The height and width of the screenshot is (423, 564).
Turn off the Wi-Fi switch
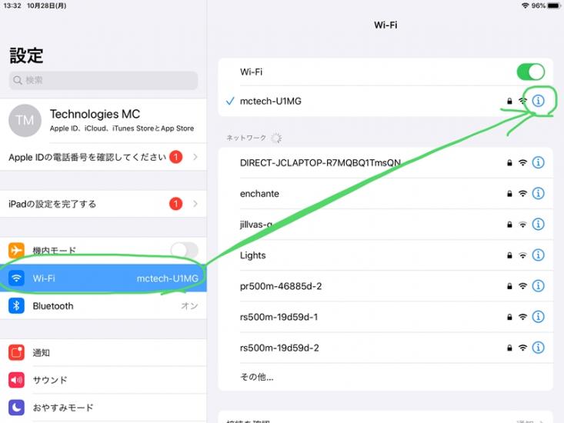coord(531,72)
